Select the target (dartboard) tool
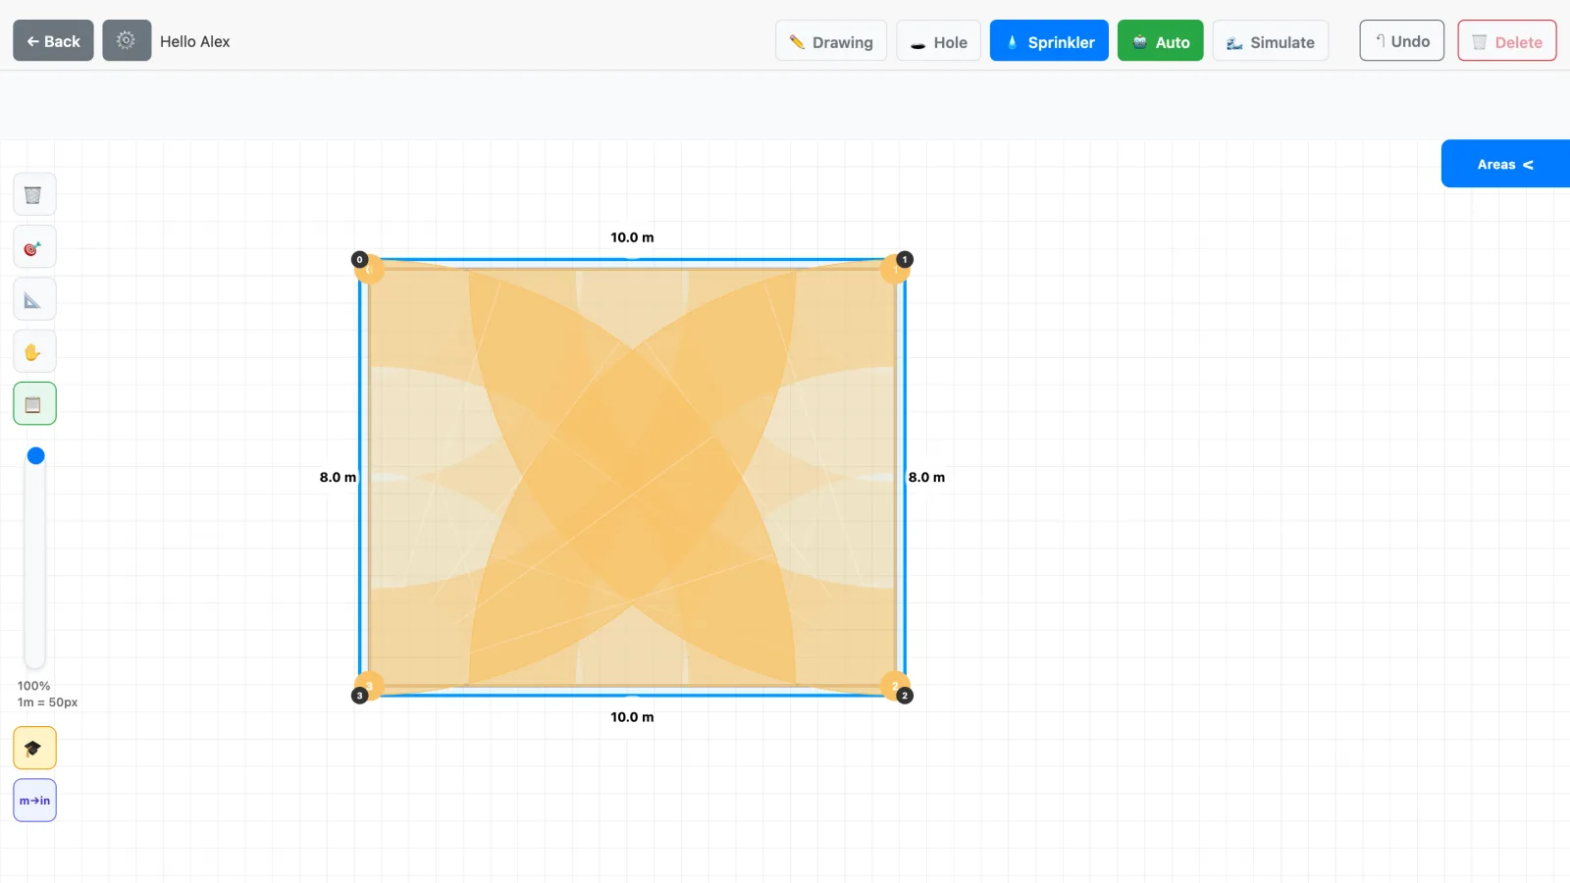The image size is (1570, 883). [34, 247]
